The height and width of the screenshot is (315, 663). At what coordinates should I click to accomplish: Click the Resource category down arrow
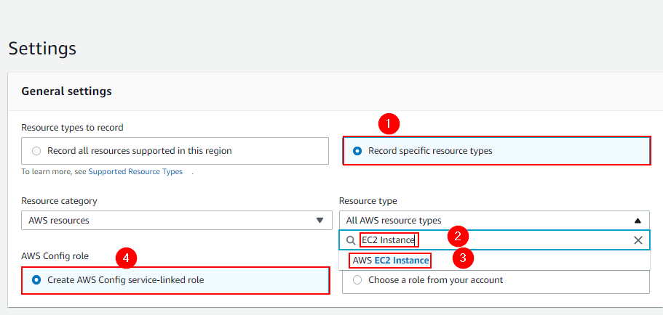pyautogui.click(x=319, y=220)
